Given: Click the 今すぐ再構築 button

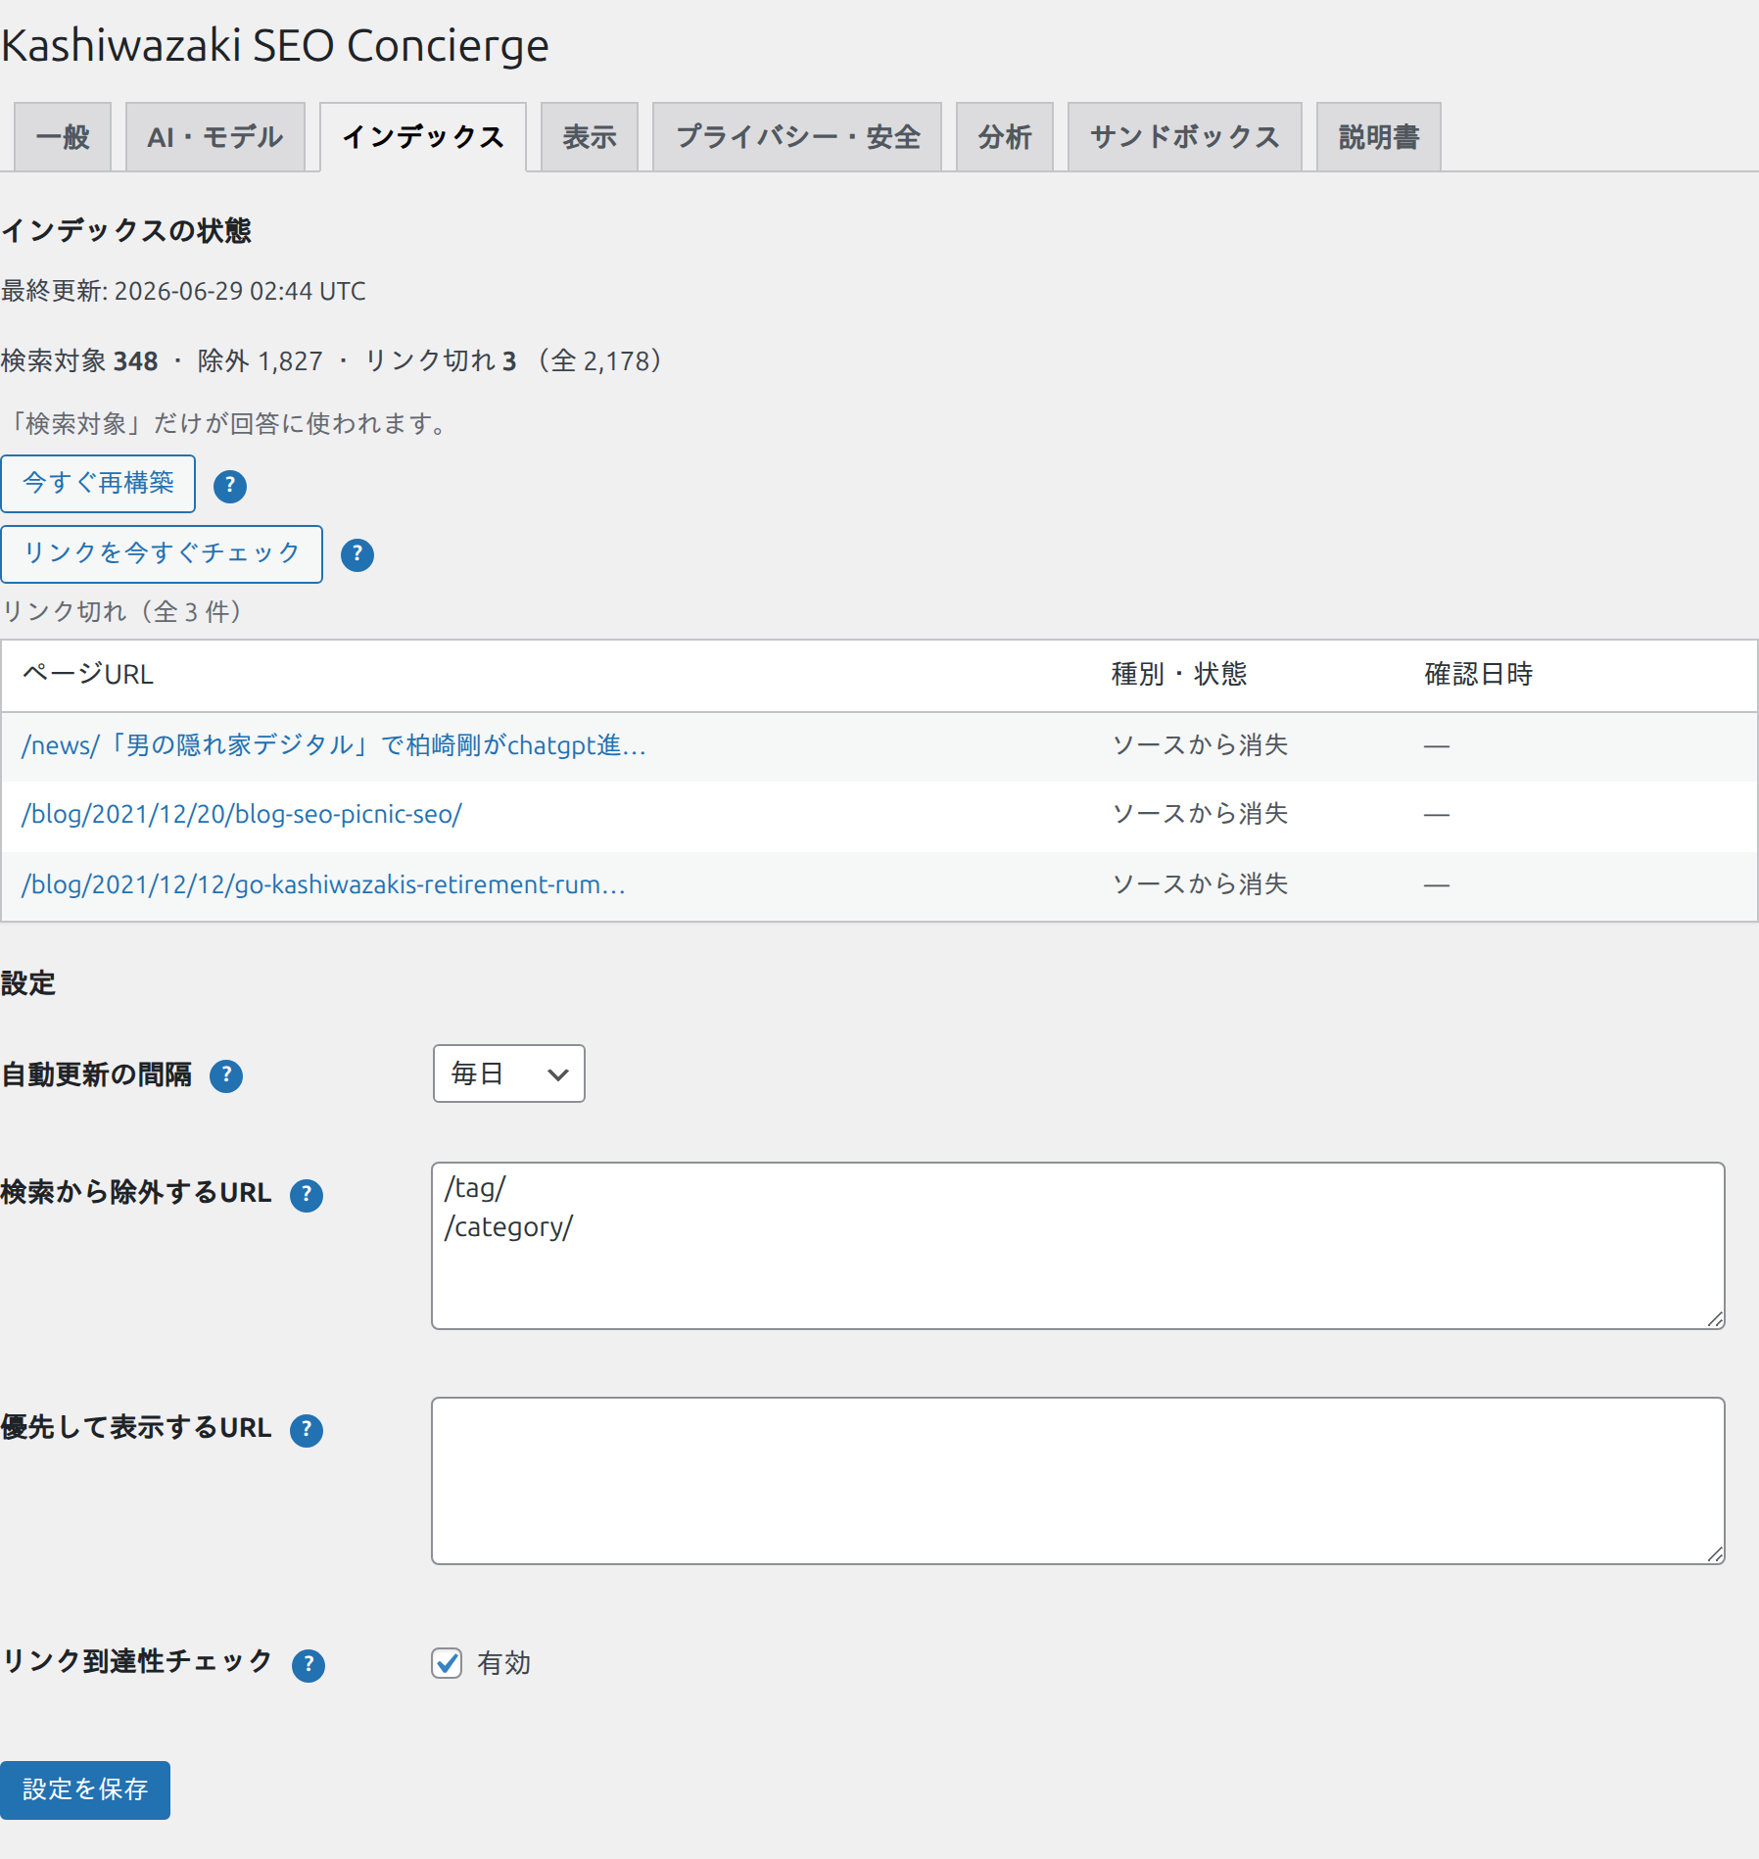Looking at the screenshot, I should click(x=98, y=484).
